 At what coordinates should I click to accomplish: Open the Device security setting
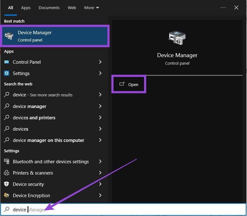(54, 184)
